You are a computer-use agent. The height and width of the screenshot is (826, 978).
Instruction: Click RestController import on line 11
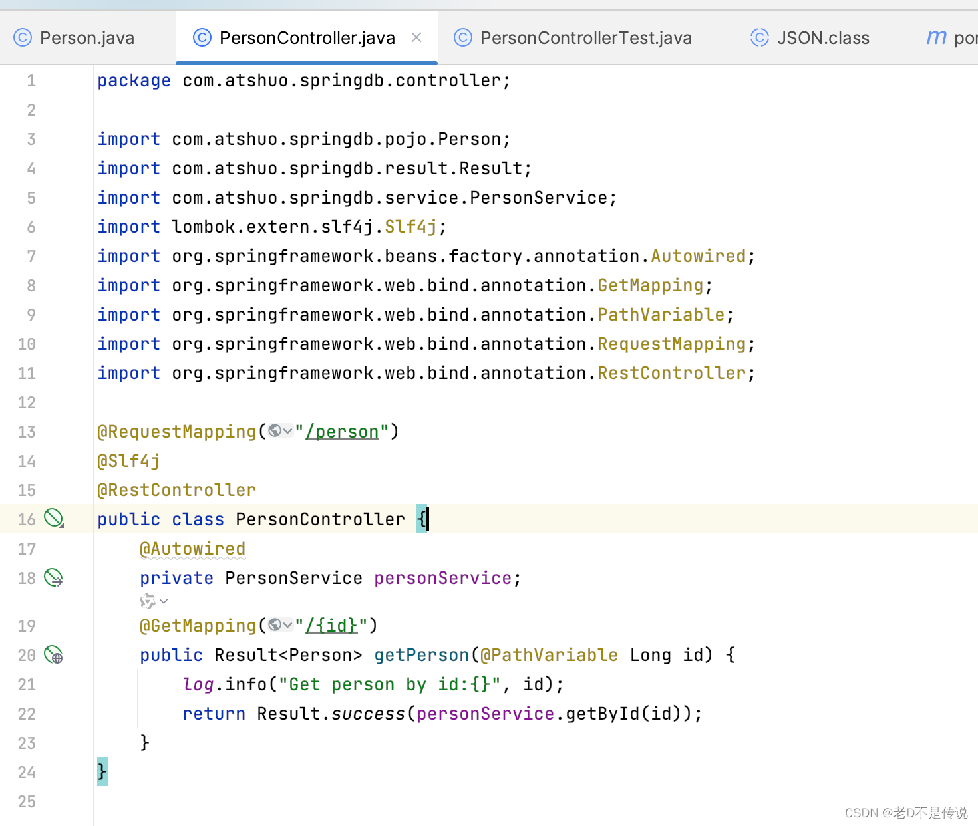[x=672, y=373]
